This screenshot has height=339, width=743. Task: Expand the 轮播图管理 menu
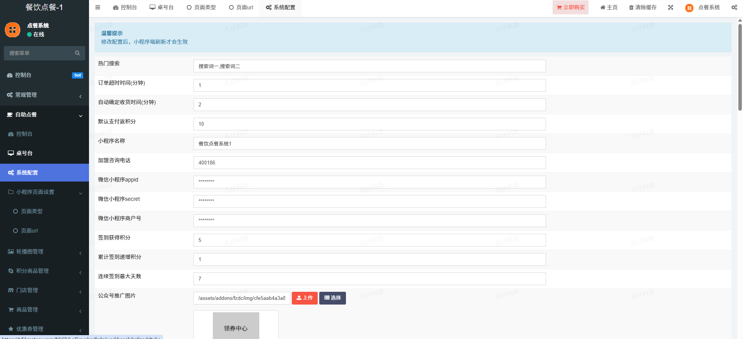point(45,252)
